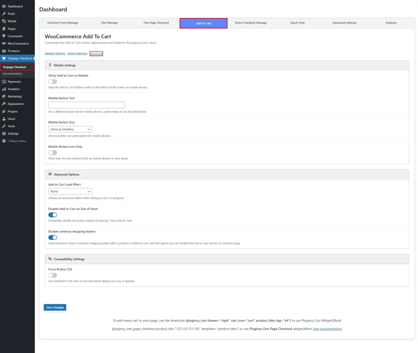This screenshot has height=353, width=418.
Task: Open the Quick View tab
Action: (298, 23)
